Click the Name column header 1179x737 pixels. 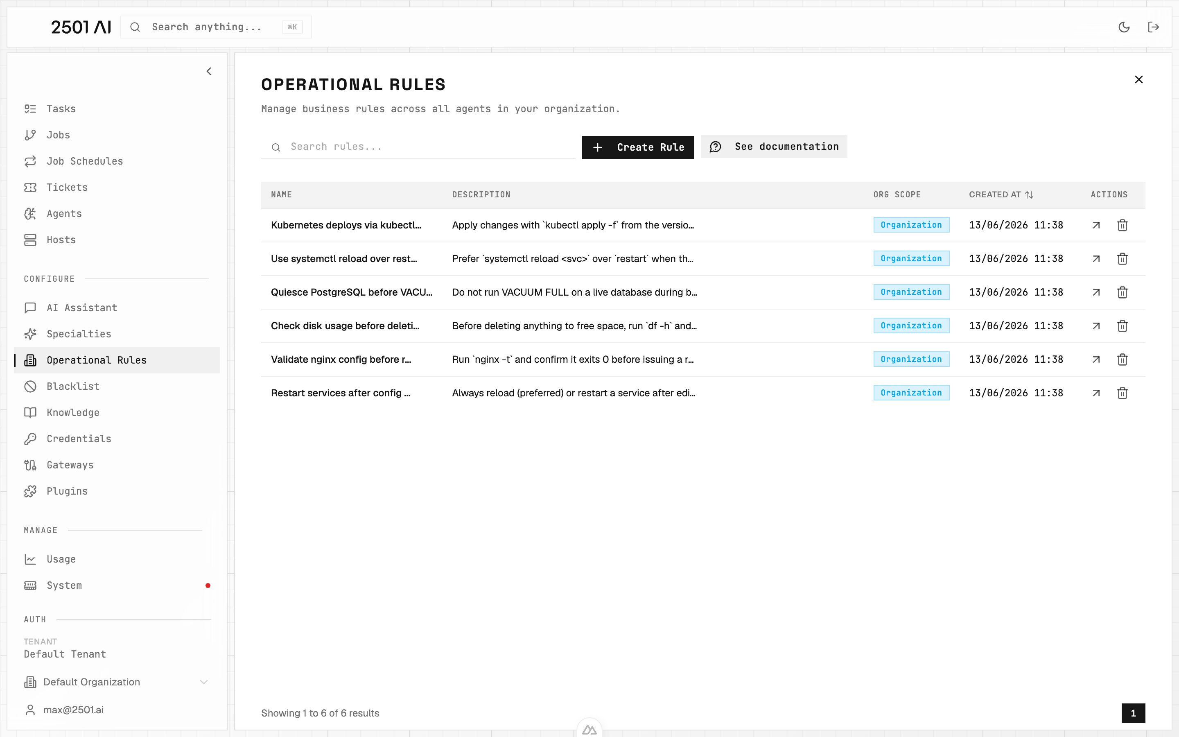(282, 194)
